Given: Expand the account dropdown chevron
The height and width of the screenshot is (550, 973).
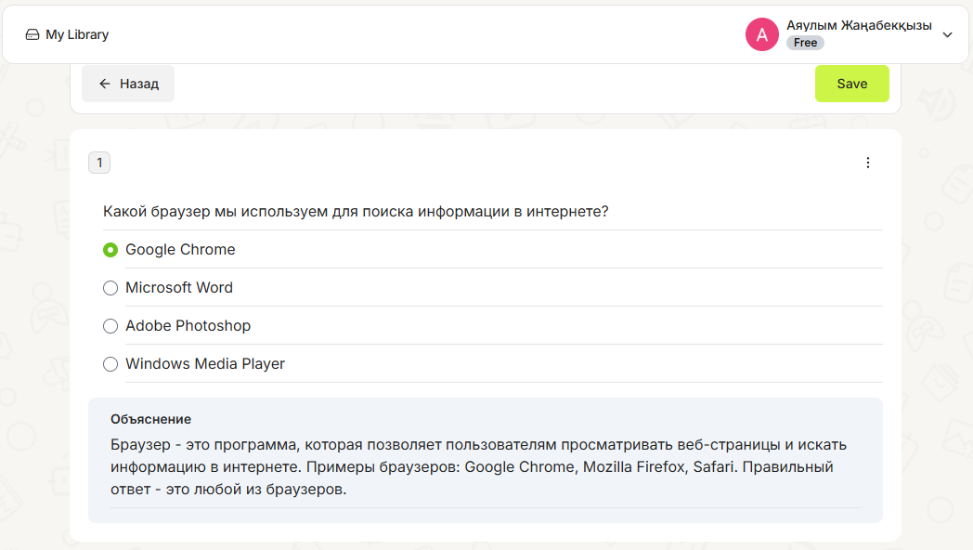Looking at the screenshot, I should pyautogui.click(x=947, y=34).
